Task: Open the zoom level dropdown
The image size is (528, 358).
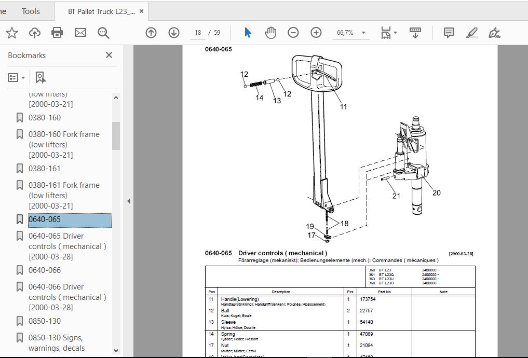Action: coord(363,33)
